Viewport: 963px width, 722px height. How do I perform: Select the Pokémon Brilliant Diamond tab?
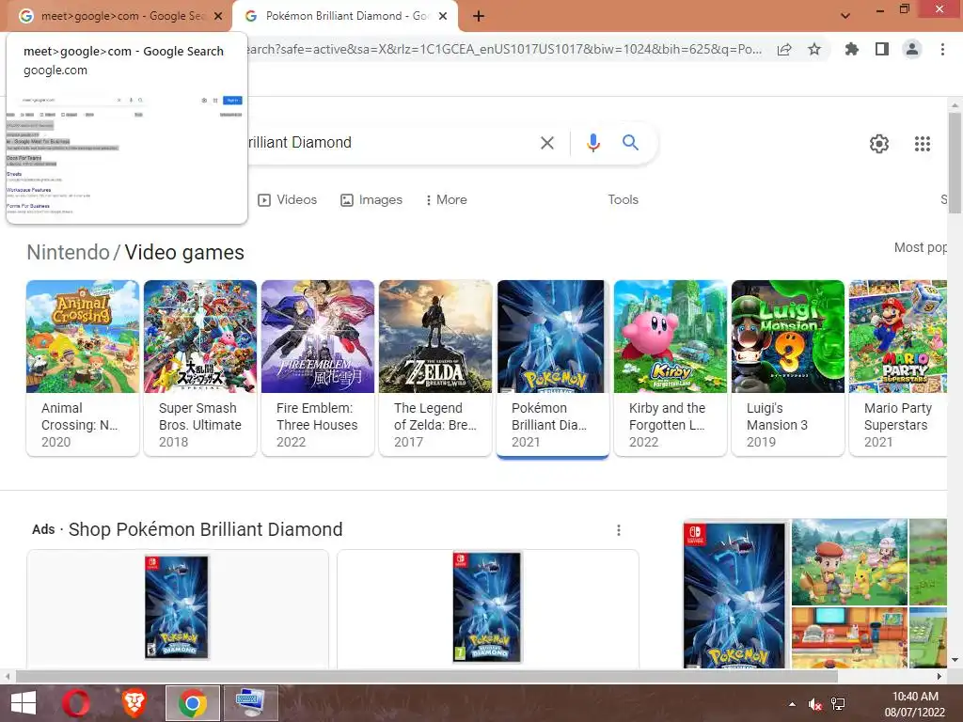click(x=344, y=16)
